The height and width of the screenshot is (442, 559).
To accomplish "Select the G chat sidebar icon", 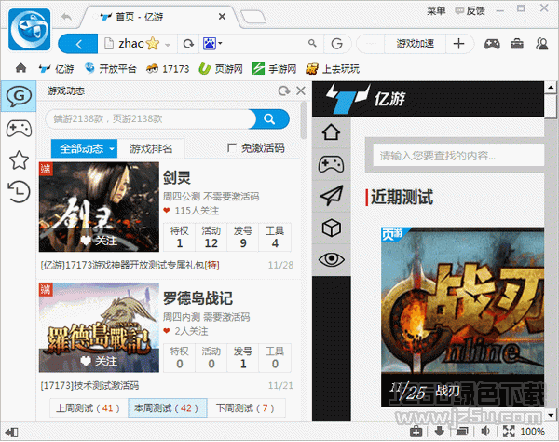I will (x=19, y=96).
